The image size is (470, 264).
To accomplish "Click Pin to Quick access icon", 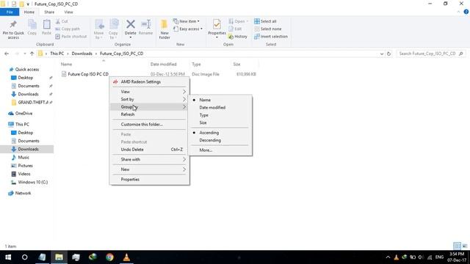I will point(13,24).
